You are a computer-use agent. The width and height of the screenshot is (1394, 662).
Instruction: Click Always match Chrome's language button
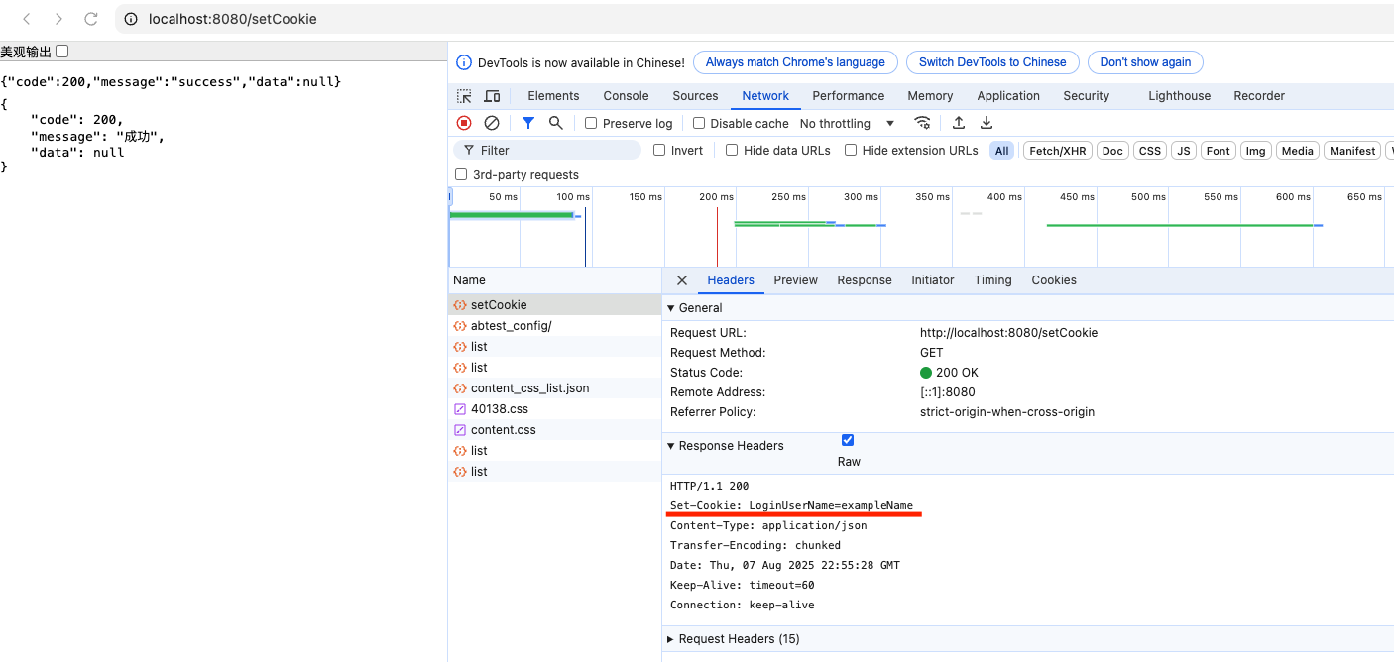point(795,62)
